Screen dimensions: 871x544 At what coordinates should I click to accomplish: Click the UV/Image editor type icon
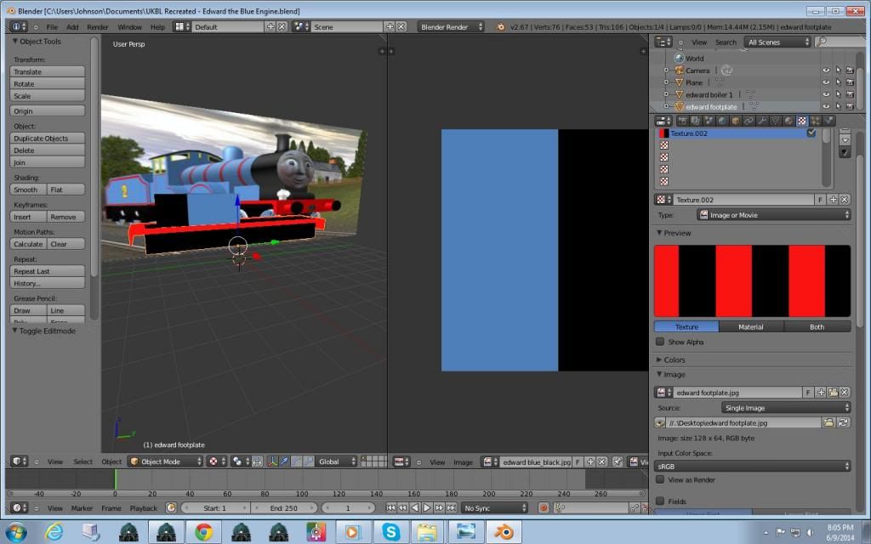(x=401, y=462)
